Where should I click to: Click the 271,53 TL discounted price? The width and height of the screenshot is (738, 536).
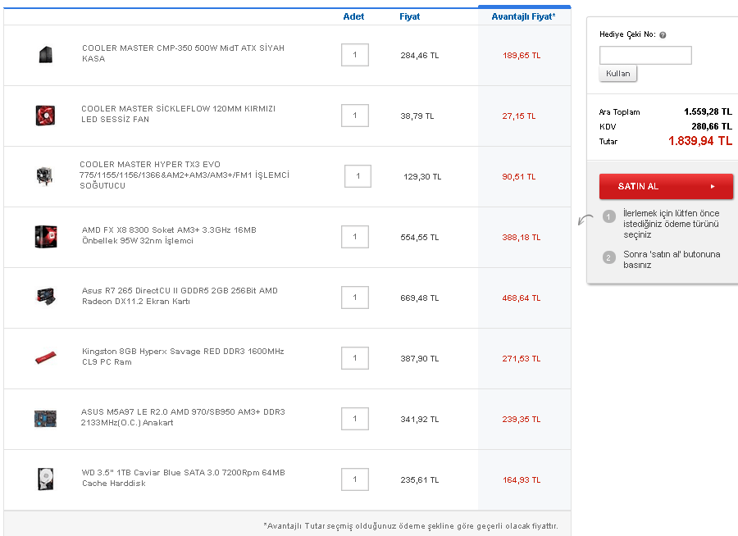click(x=521, y=359)
